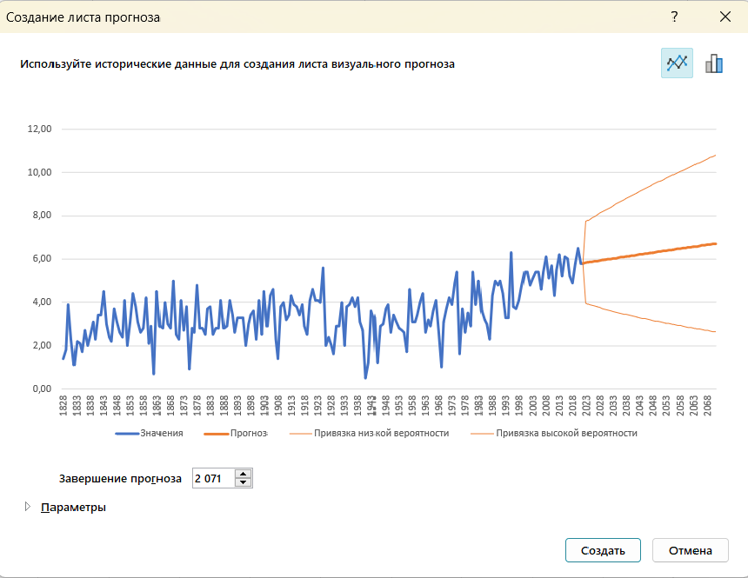The width and height of the screenshot is (748, 578).
Task: Select Привязка высокой вероятности legend entry
Action: pos(566,433)
